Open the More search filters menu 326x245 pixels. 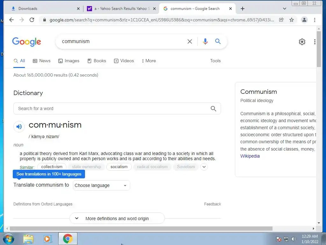click(149, 61)
